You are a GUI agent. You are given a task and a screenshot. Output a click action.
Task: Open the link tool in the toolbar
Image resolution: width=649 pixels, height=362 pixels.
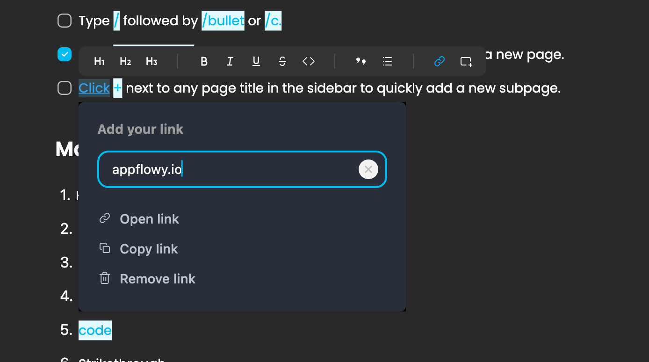tap(439, 61)
